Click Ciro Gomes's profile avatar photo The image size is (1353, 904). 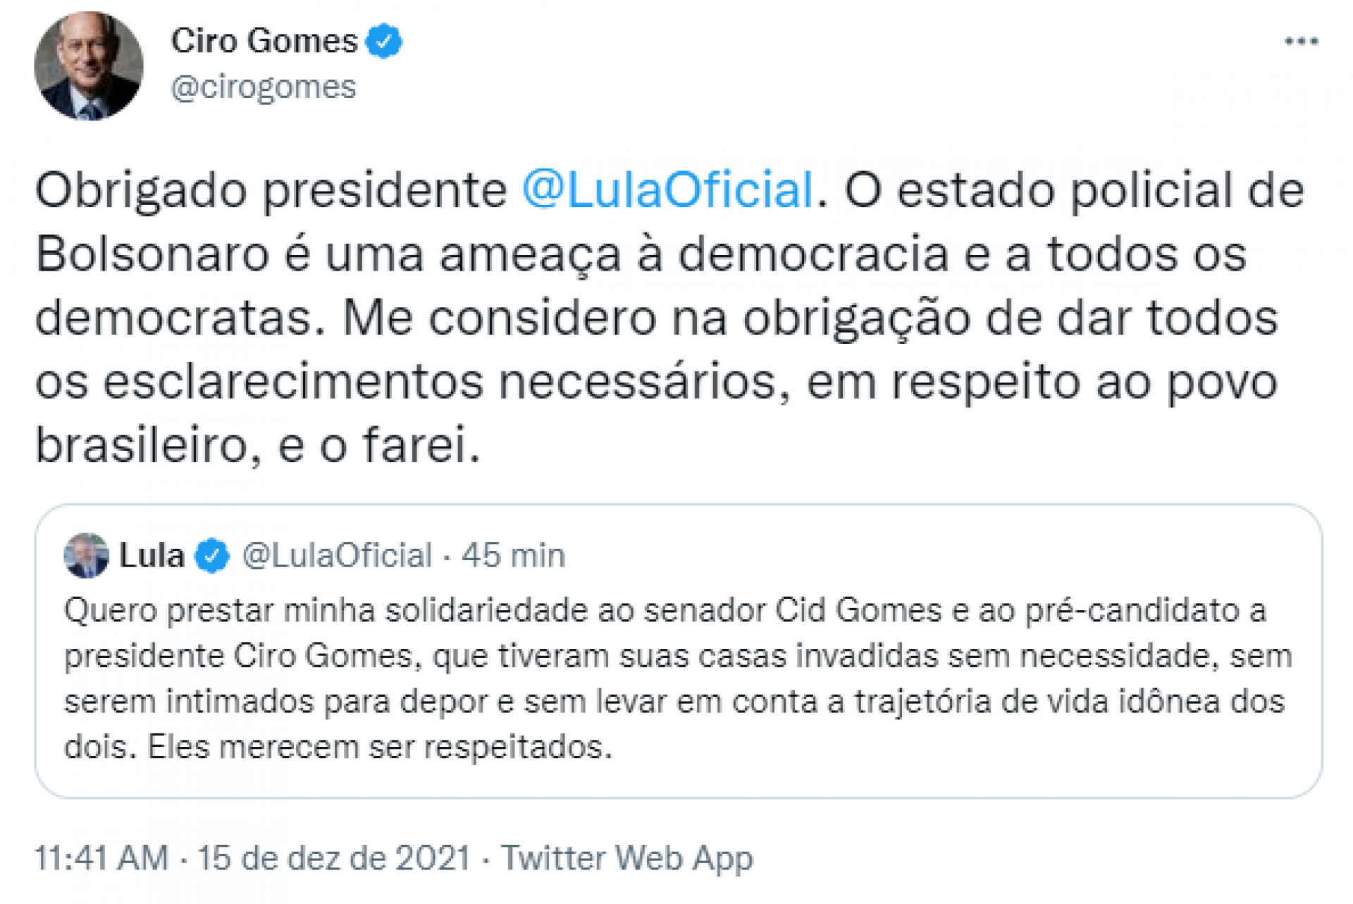pos(89,66)
